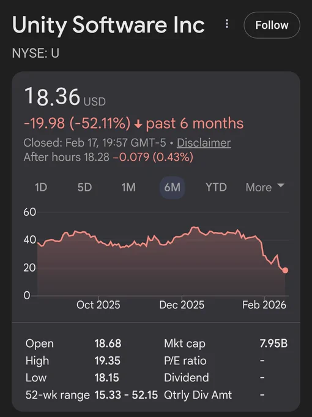
Task: Click the dropdown arrow beside More
Action: (280, 185)
